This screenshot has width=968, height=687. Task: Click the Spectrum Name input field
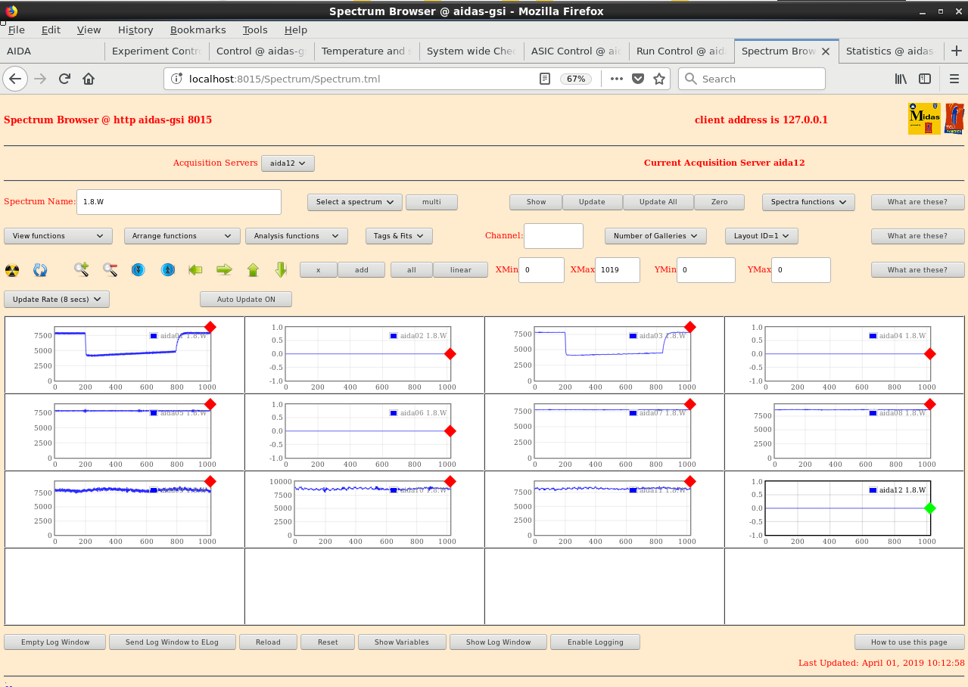tap(179, 202)
